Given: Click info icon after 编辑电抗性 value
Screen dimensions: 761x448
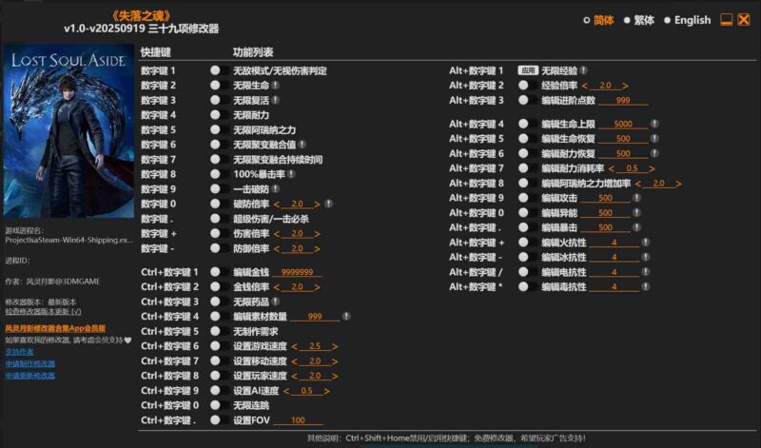Looking at the screenshot, I should click(646, 272).
